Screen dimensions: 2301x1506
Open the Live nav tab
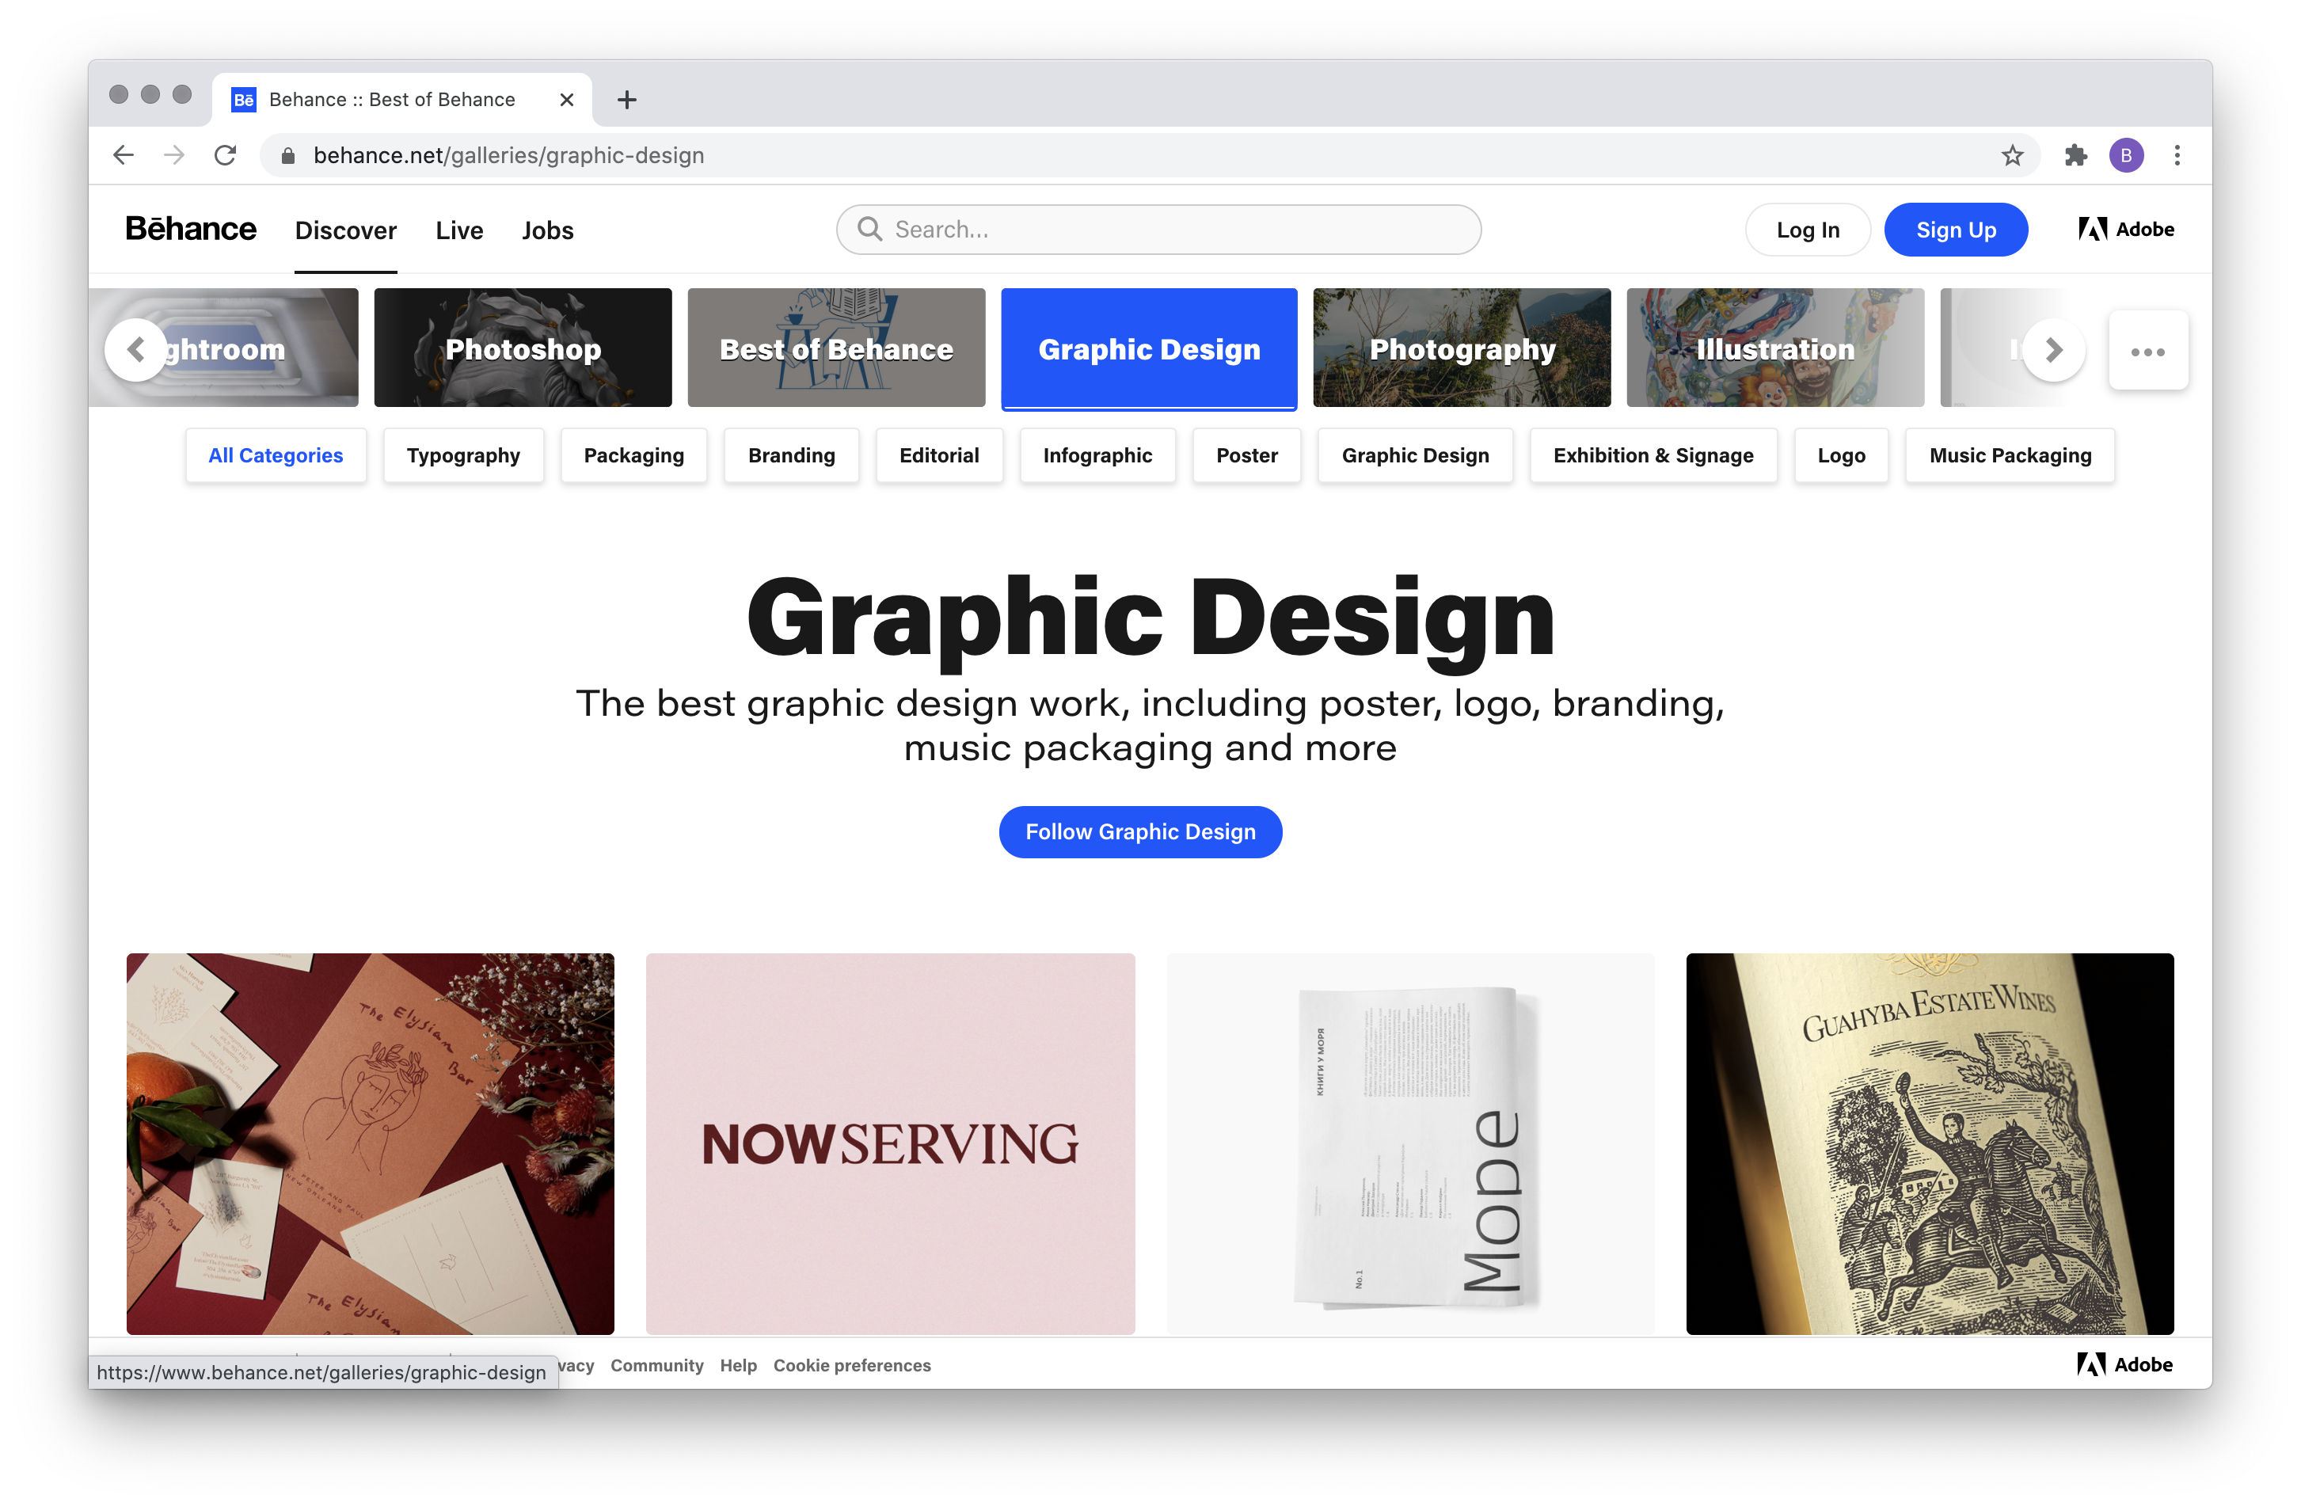pyautogui.click(x=458, y=230)
